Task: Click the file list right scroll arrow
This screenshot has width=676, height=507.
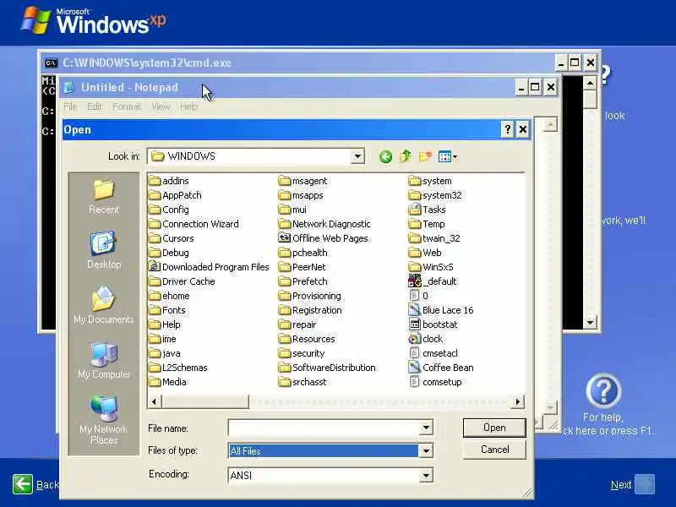Action: click(517, 402)
